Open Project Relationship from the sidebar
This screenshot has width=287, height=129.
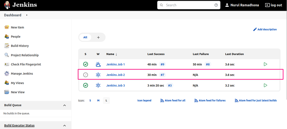(x=25, y=55)
